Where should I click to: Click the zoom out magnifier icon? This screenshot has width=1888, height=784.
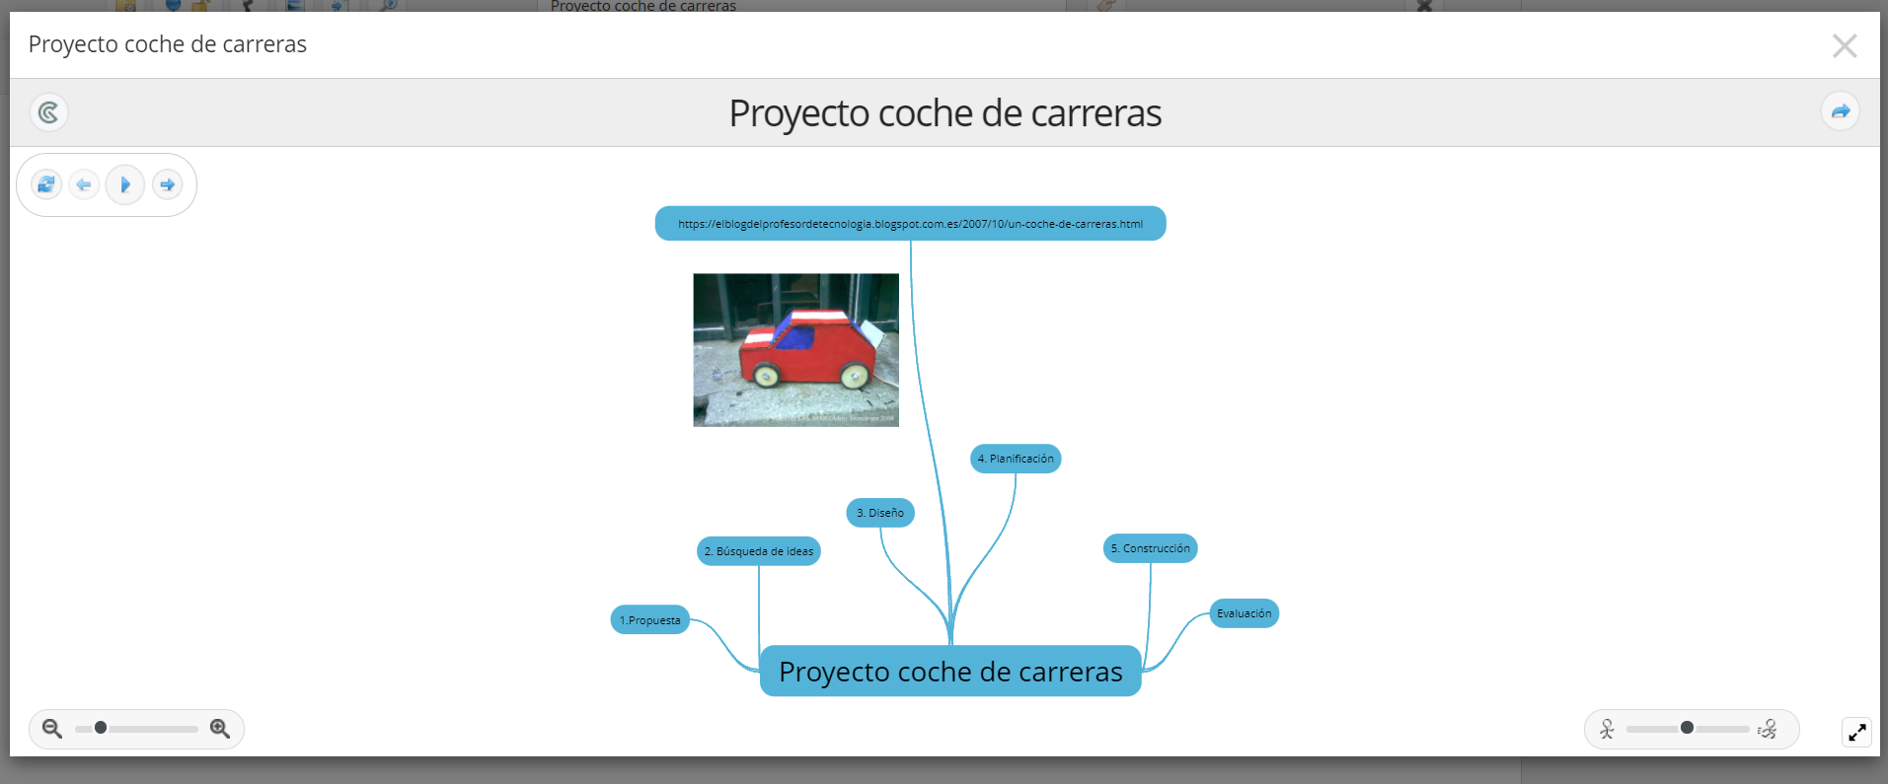coord(52,729)
